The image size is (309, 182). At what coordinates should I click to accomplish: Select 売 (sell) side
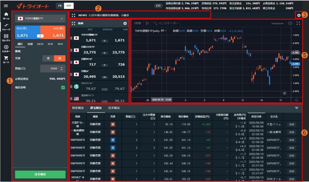(48, 58)
